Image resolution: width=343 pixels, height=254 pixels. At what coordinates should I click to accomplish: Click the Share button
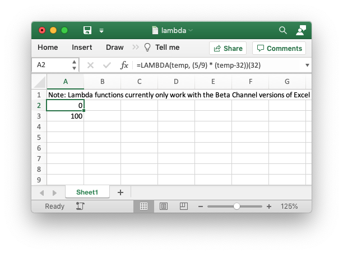(x=228, y=48)
